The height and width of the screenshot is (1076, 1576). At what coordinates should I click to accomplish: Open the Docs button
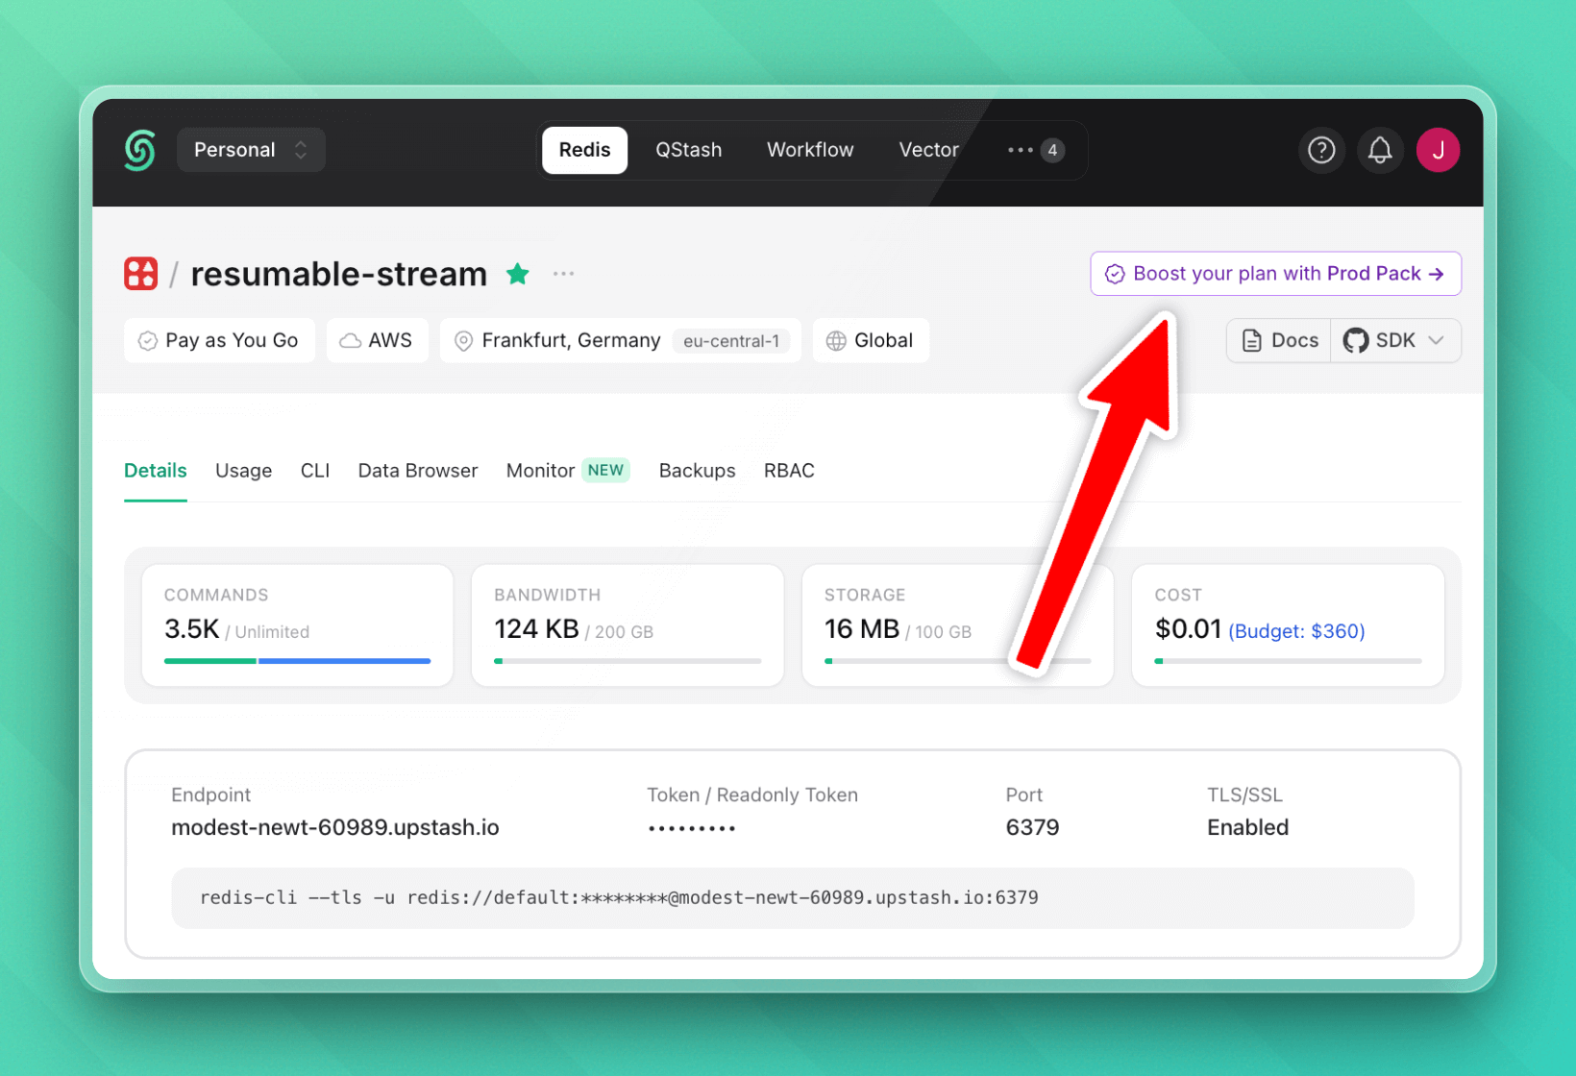(1279, 340)
